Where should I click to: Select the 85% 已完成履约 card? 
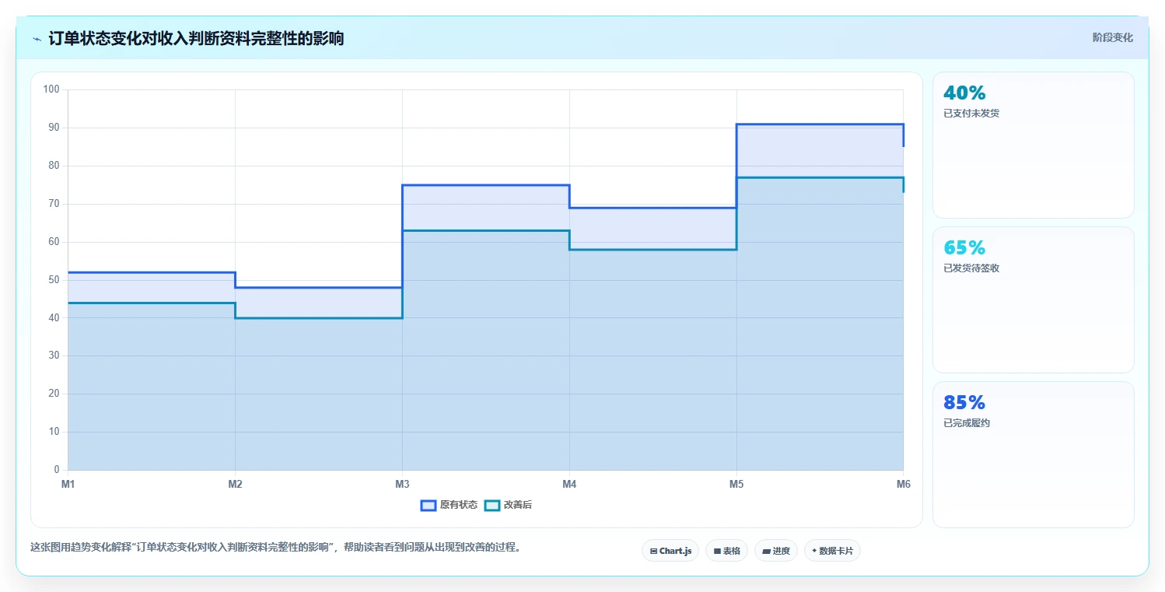(1033, 454)
